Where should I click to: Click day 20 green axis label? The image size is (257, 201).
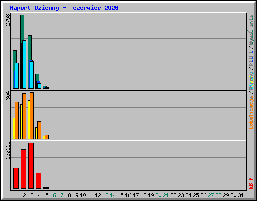pyautogui.click(x=158, y=195)
